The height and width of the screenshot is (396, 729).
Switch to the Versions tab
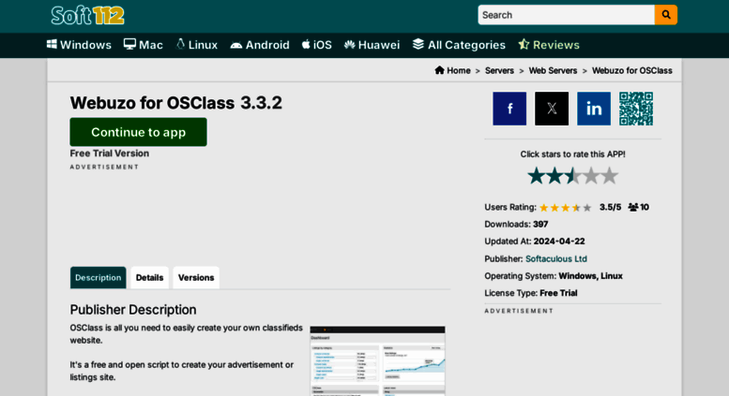coord(196,278)
